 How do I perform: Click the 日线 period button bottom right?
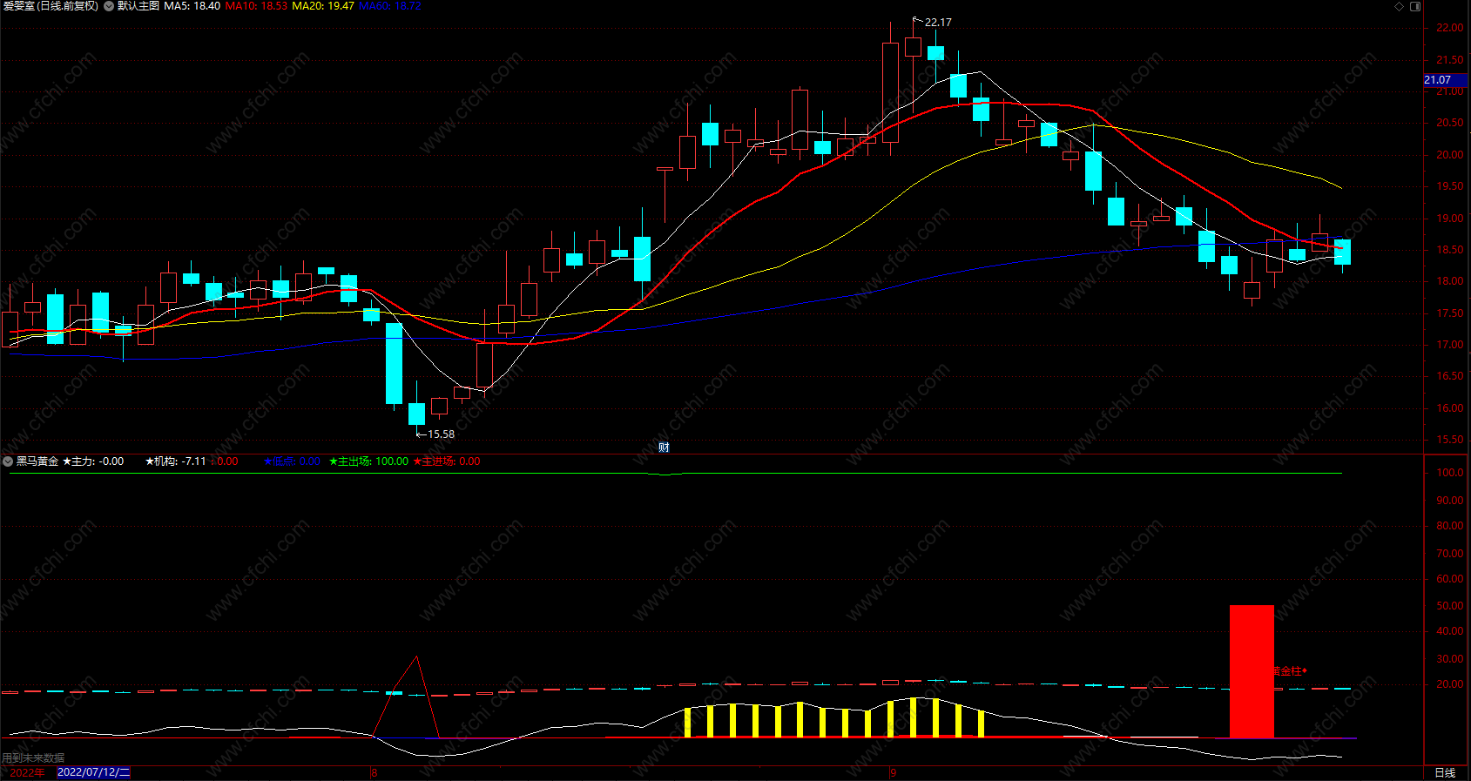point(1445,773)
